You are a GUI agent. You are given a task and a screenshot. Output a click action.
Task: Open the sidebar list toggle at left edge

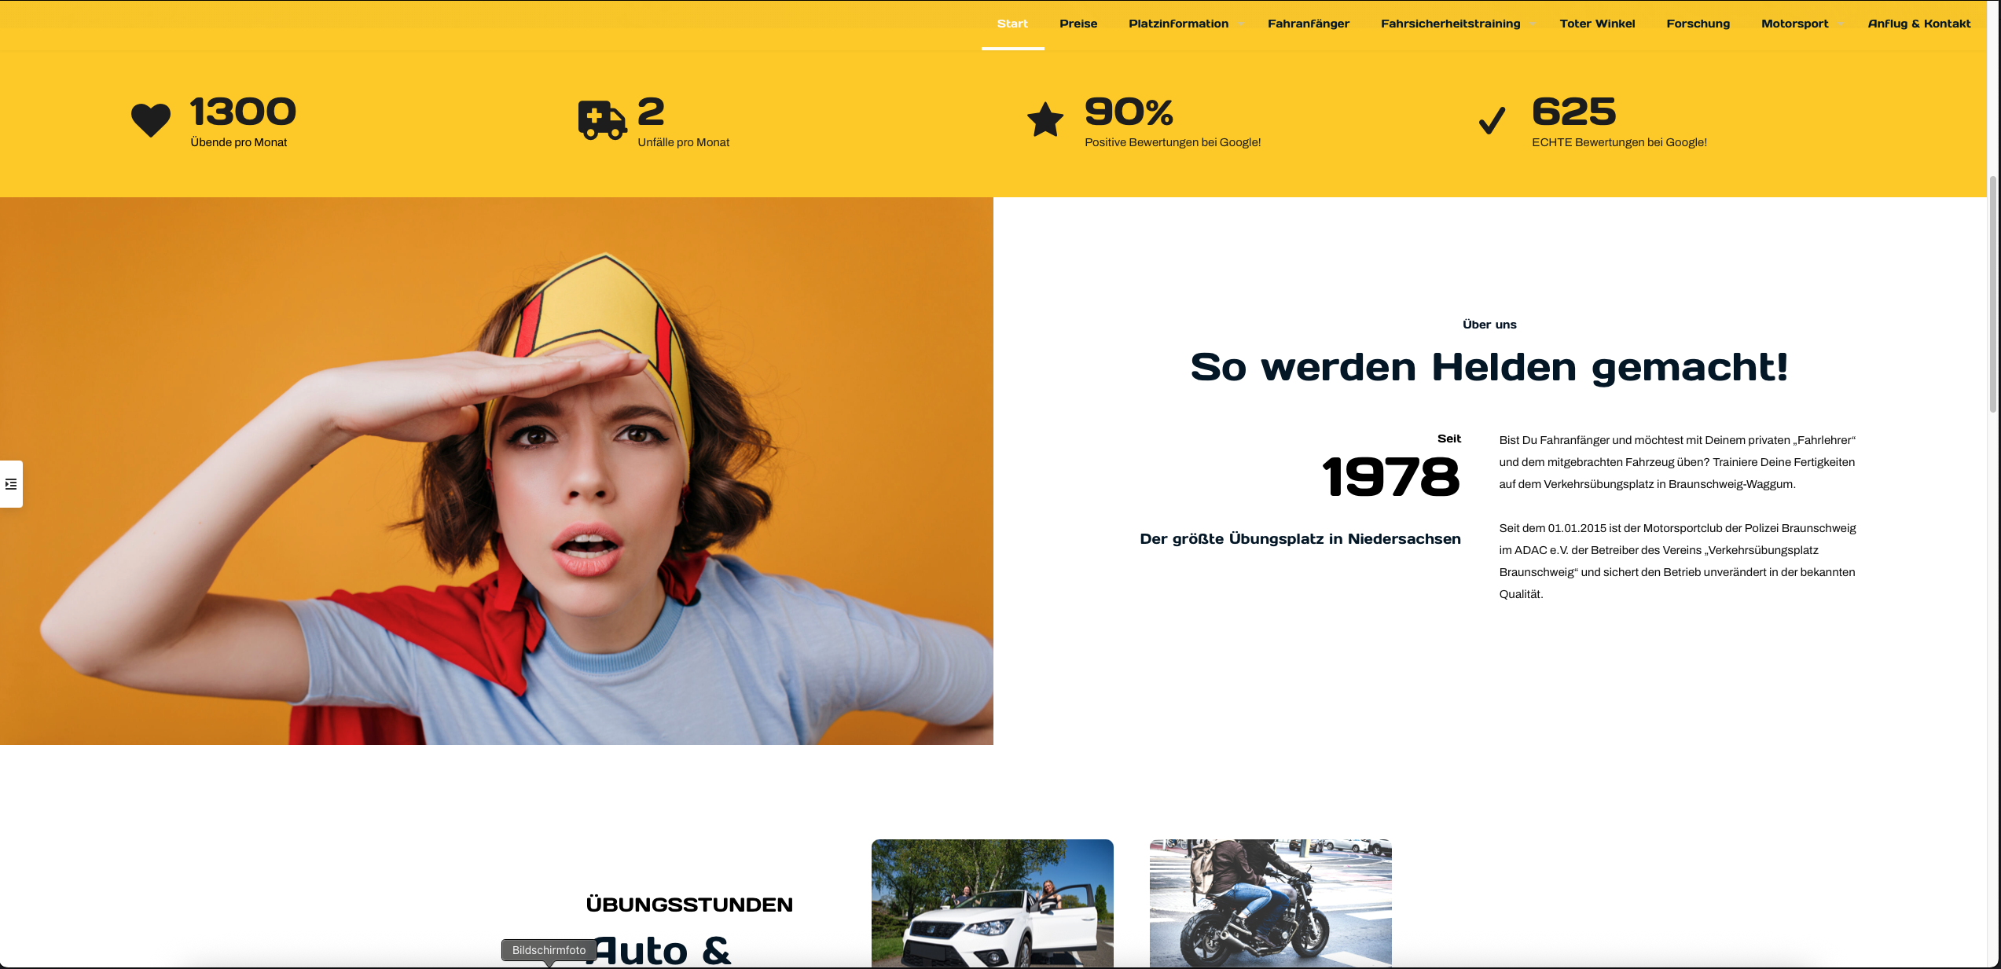11,484
